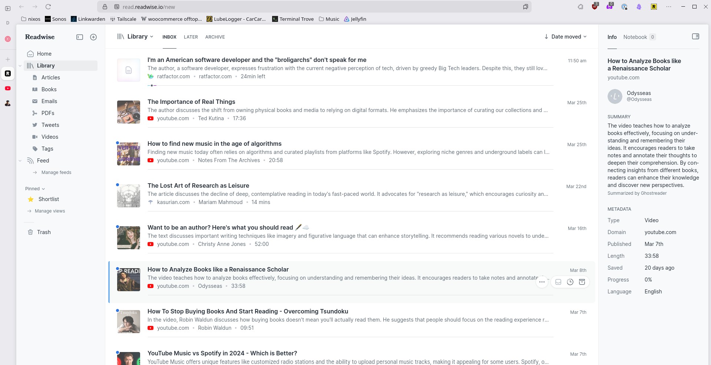Open the Tweets category in sidebar
The width and height of the screenshot is (711, 365).
[x=50, y=125]
